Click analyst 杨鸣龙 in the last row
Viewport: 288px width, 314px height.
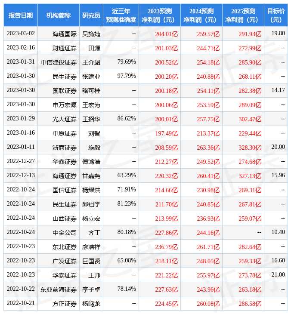pyautogui.click(x=91, y=303)
